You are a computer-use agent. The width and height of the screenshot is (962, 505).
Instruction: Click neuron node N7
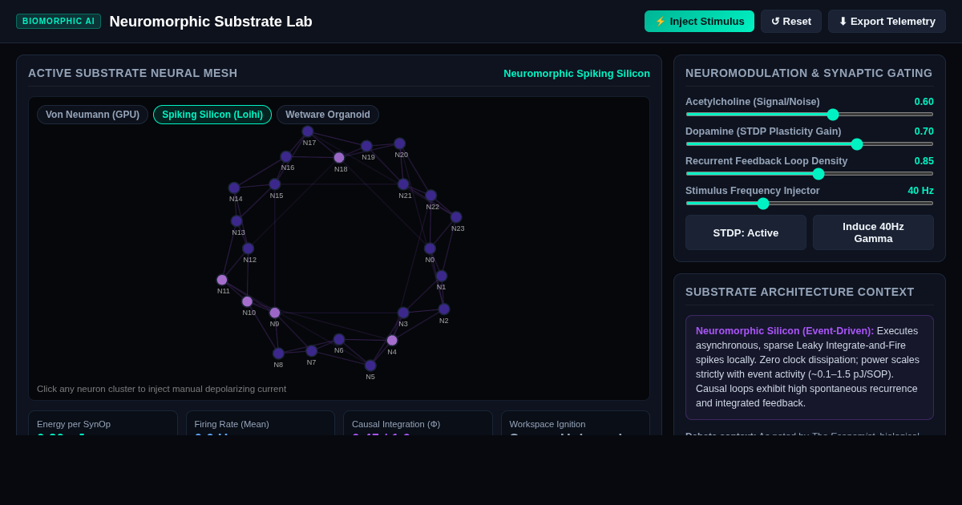click(x=311, y=351)
